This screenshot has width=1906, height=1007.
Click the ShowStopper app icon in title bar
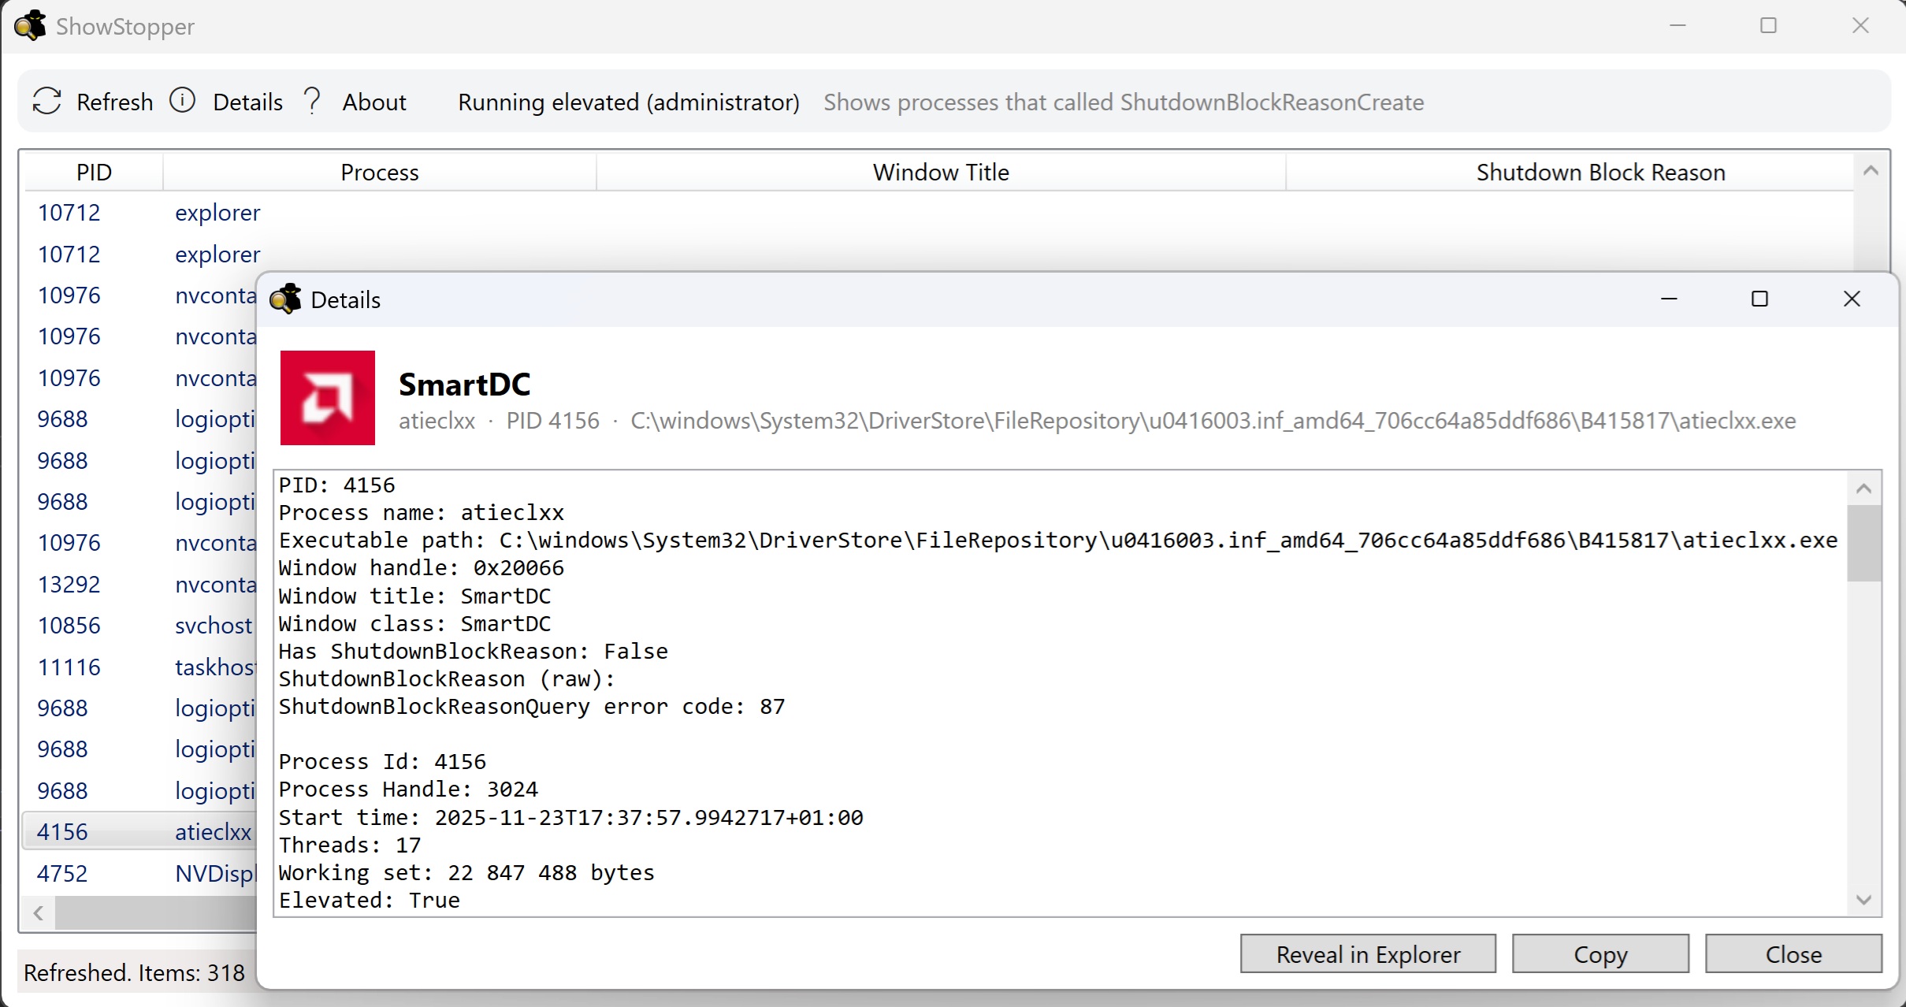pos(30,26)
